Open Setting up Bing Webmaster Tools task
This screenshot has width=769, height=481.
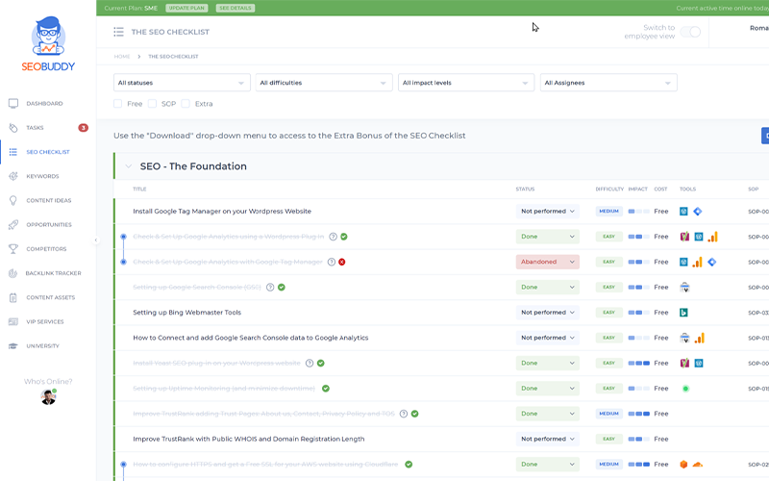point(186,312)
